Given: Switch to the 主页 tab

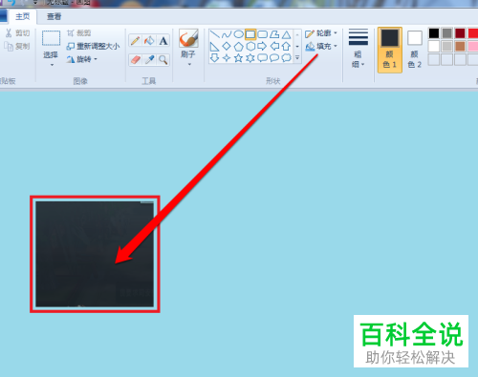Looking at the screenshot, I should pos(22,16).
